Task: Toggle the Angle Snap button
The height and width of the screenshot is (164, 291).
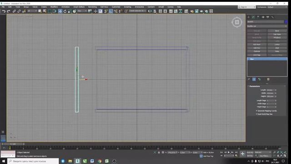Action: click(111, 11)
